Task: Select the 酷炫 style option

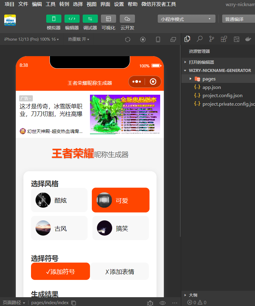Action: [59, 200]
